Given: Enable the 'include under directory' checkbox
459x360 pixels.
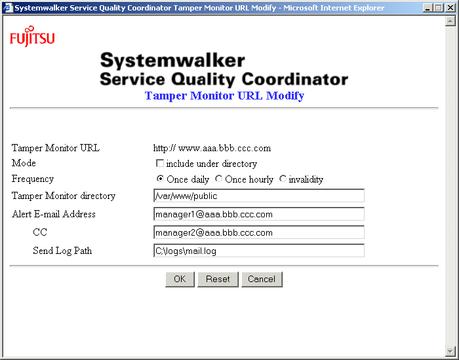Looking at the screenshot, I should point(160,163).
